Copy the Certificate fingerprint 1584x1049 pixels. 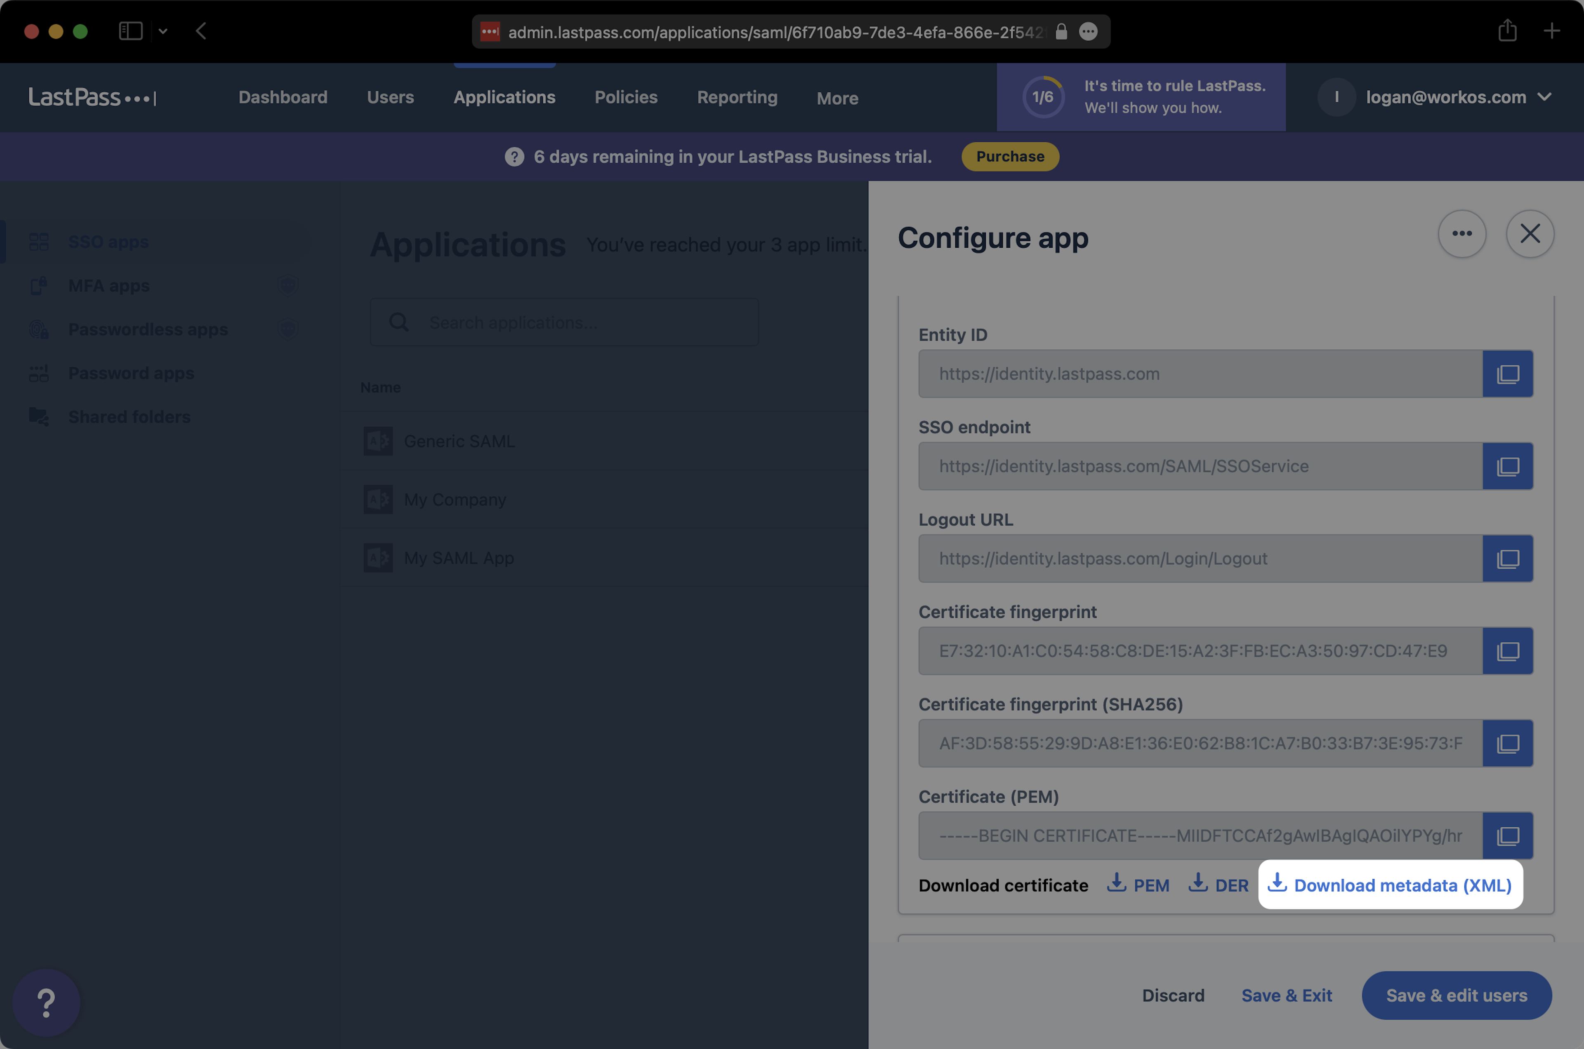click(x=1507, y=651)
